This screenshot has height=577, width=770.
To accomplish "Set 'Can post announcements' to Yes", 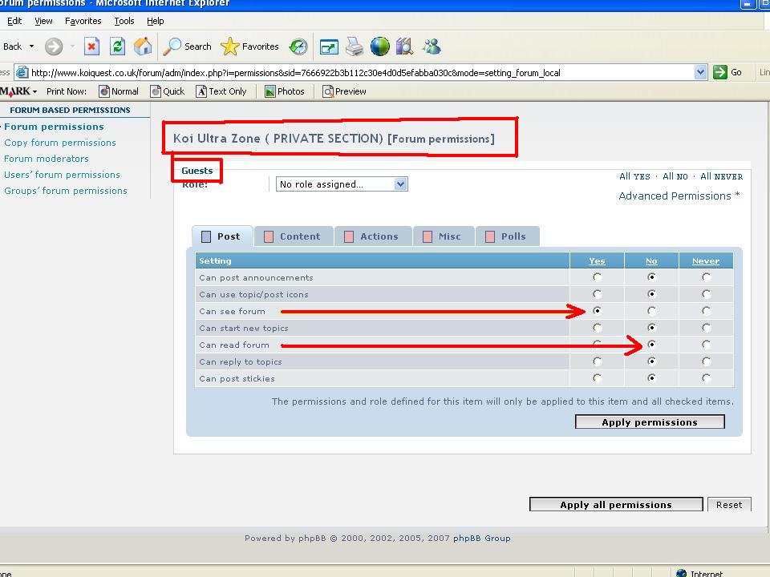I will (597, 277).
